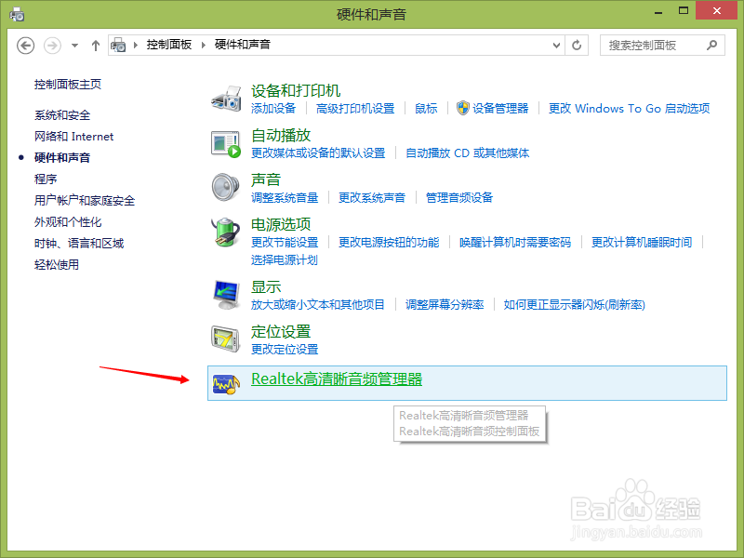Click 硬件和声音 in the breadcrumb

[x=243, y=45]
